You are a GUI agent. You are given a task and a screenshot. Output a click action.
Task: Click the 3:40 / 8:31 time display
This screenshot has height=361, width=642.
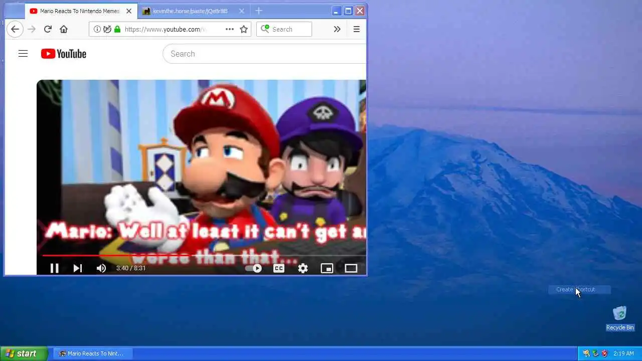(x=131, y=268)
